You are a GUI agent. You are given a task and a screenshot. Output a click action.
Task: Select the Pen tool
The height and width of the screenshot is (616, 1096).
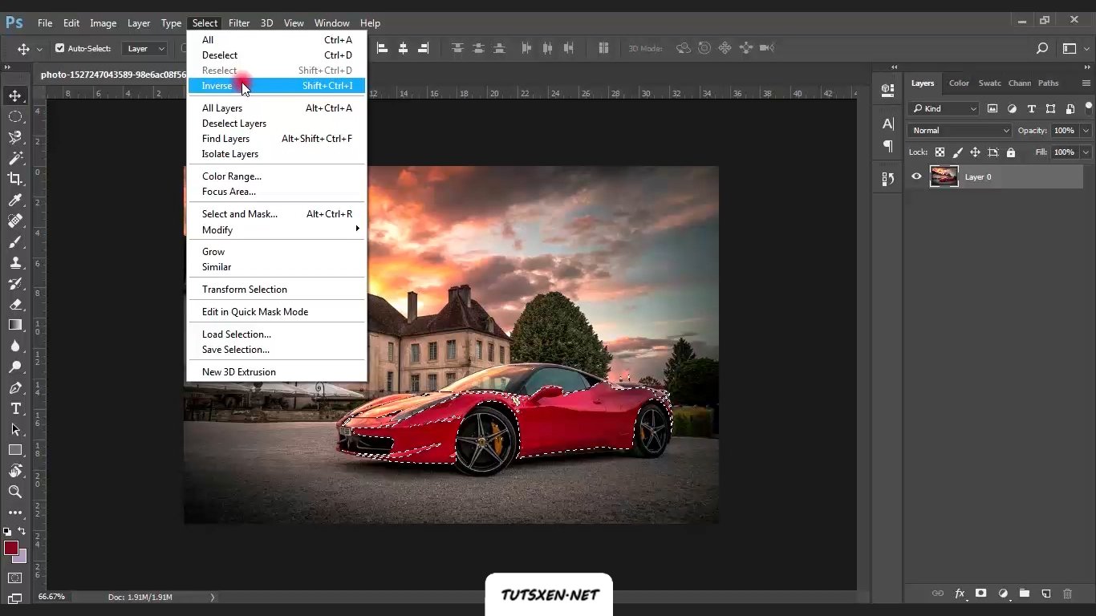point(15,387)
